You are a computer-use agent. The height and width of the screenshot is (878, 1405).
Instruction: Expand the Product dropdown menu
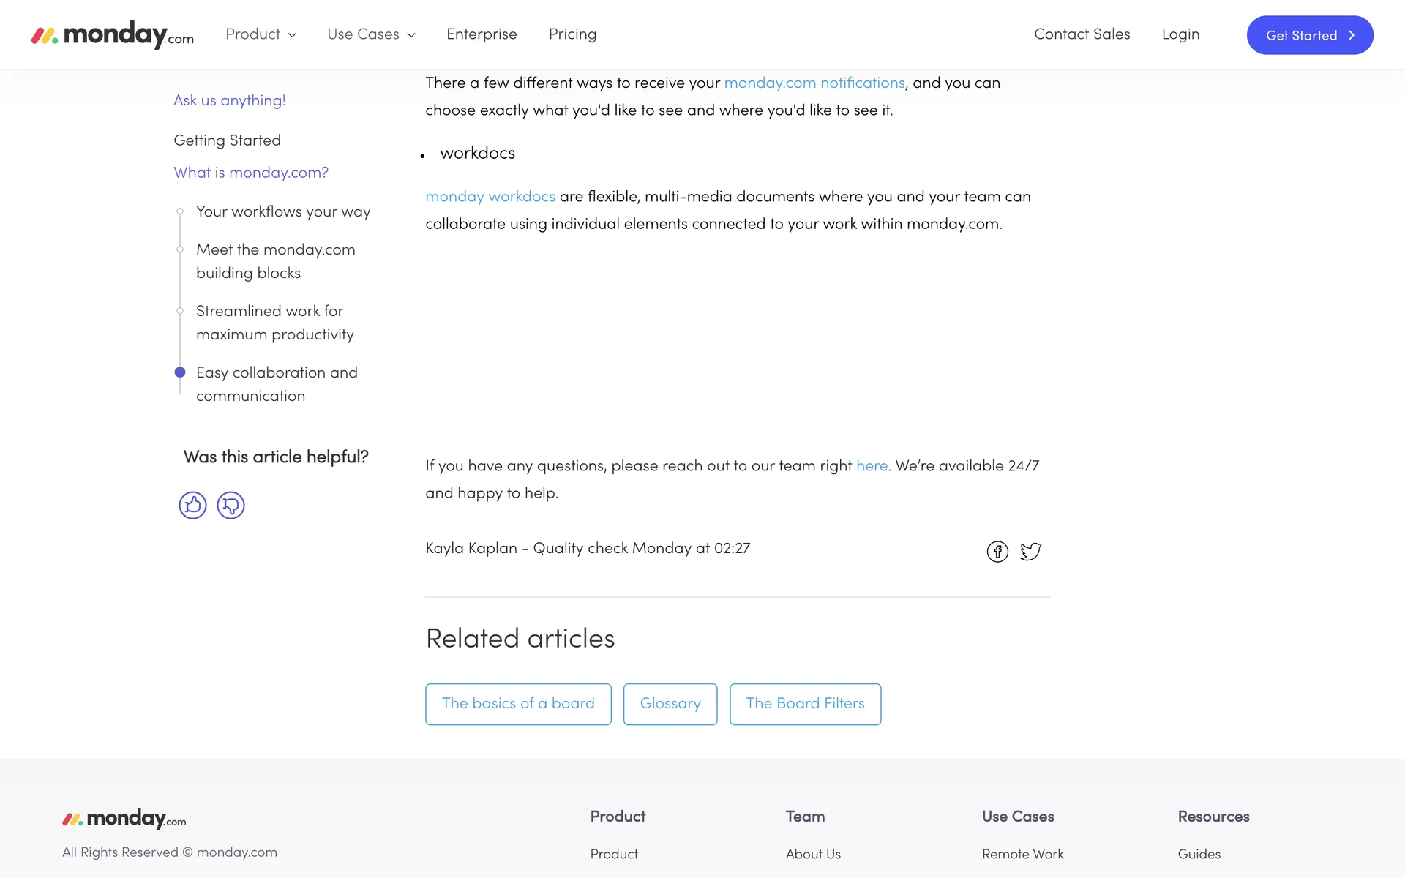coord(261,34)
